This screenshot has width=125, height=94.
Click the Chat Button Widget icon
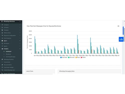coord(2,67)
